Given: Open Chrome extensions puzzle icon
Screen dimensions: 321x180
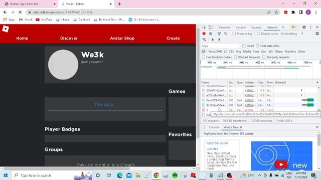Looking at the screenshot, I should click(293, 12).
